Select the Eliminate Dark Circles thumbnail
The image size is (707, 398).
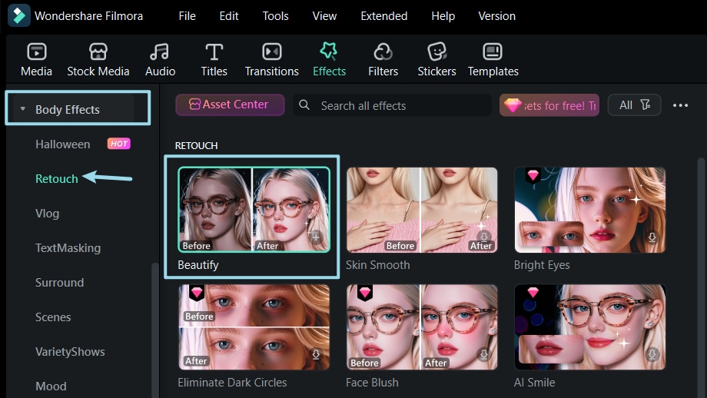click(x=254, y=327)
